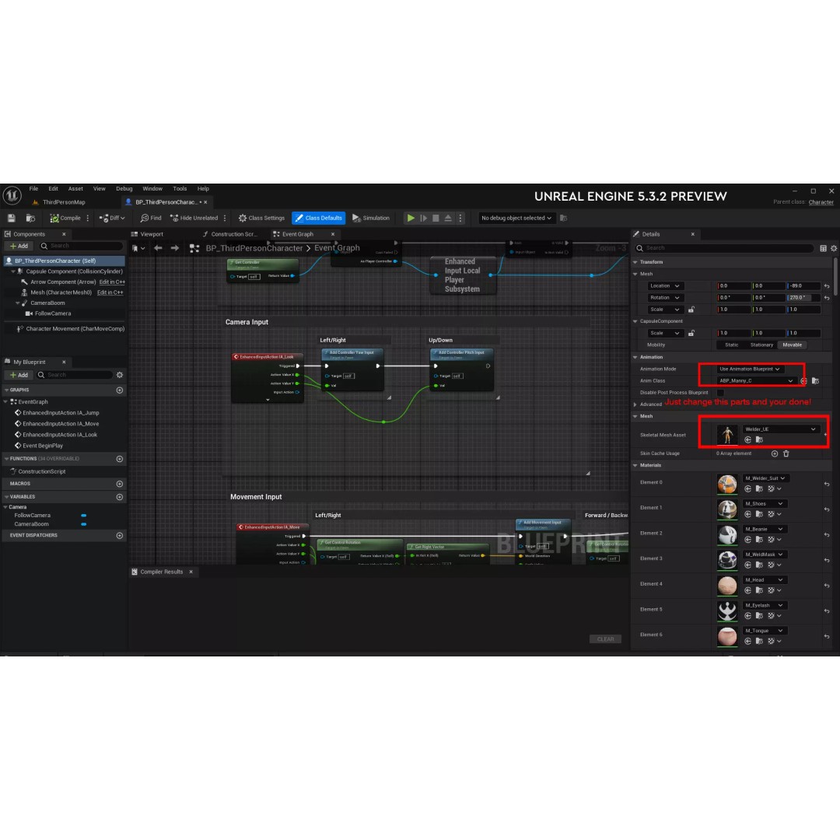The image size is (840, 840).
Task: Click the Advance single frame button
Action: (423, 218)
